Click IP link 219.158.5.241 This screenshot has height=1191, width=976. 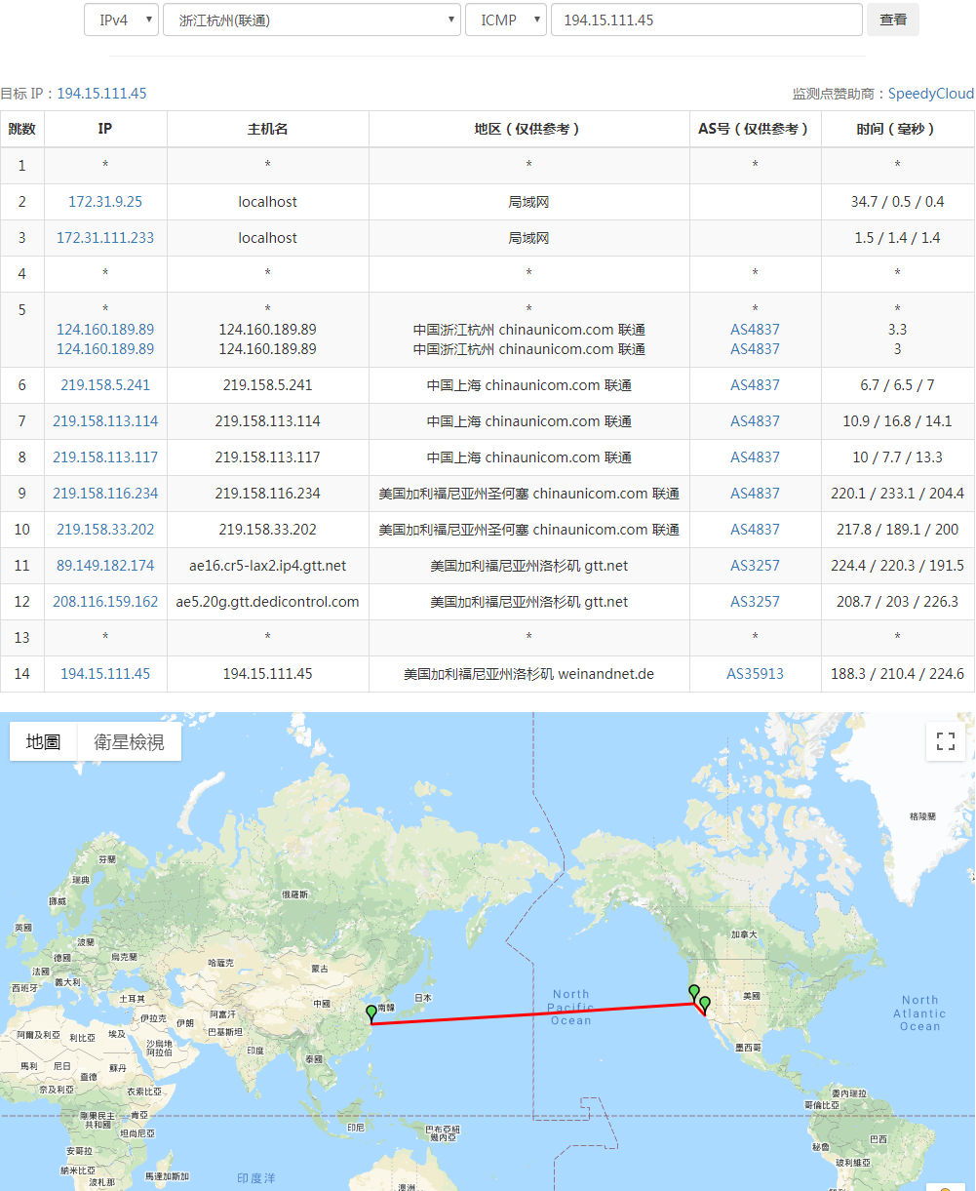(x=105, y=385)
